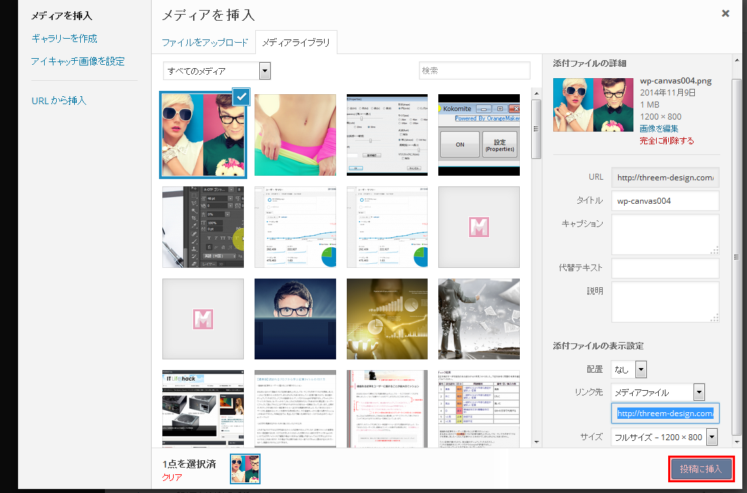747x493 pixels.
Task: Select pink M logo thumbnail in second row
Action: (479, 226)
